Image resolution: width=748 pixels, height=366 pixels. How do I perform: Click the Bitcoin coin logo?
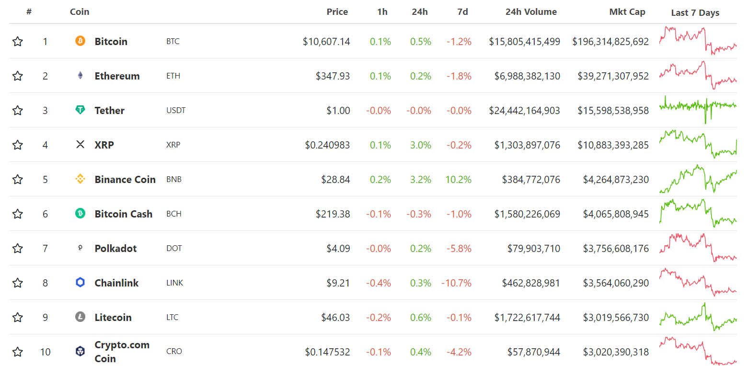80,41
